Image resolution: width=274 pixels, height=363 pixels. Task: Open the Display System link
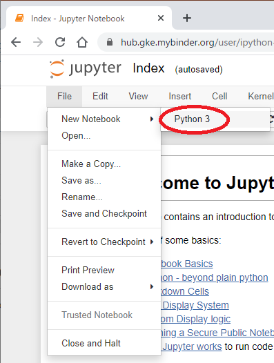(x=195, y=305)
